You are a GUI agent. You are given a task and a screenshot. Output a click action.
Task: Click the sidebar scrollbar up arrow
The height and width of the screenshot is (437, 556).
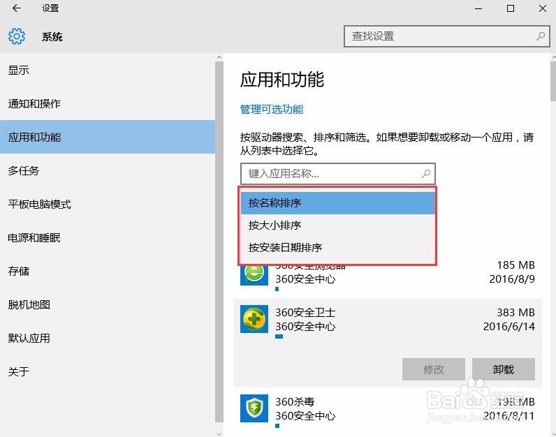tap(219, 57)
